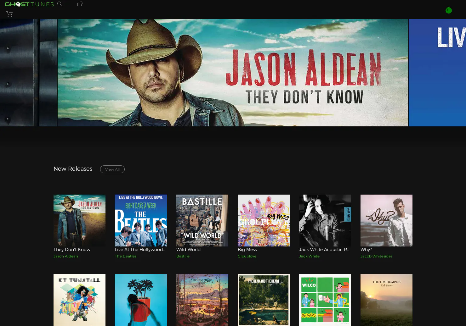Click the They Don't Know title link
The height and width of the screenshot is (326, 466).
pyautogui.click(x=72, y=250)
